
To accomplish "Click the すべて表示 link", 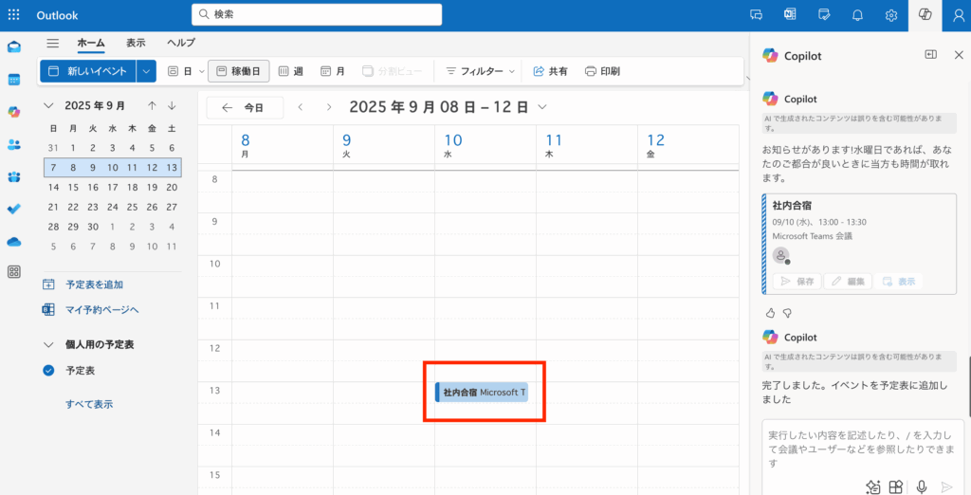I will tap(89, 404).
